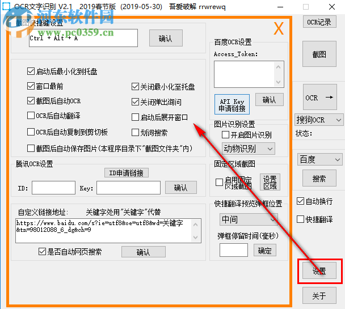Image resolution: width=345 pixels, height=309 pixels.
Task: Confirm Tencent OCR ID and Key
Action: pyautogui.click(x=181, y=188)
